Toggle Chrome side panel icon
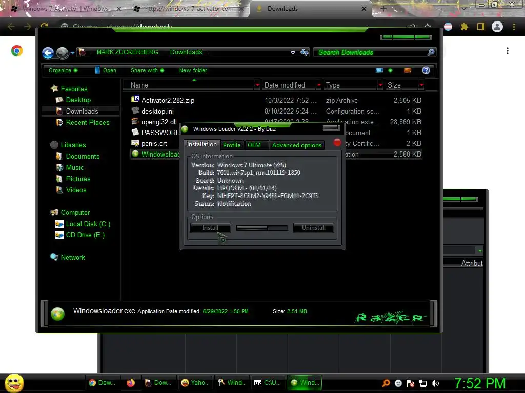The height and width of the screenshot is (393, 525). [481, 27]
